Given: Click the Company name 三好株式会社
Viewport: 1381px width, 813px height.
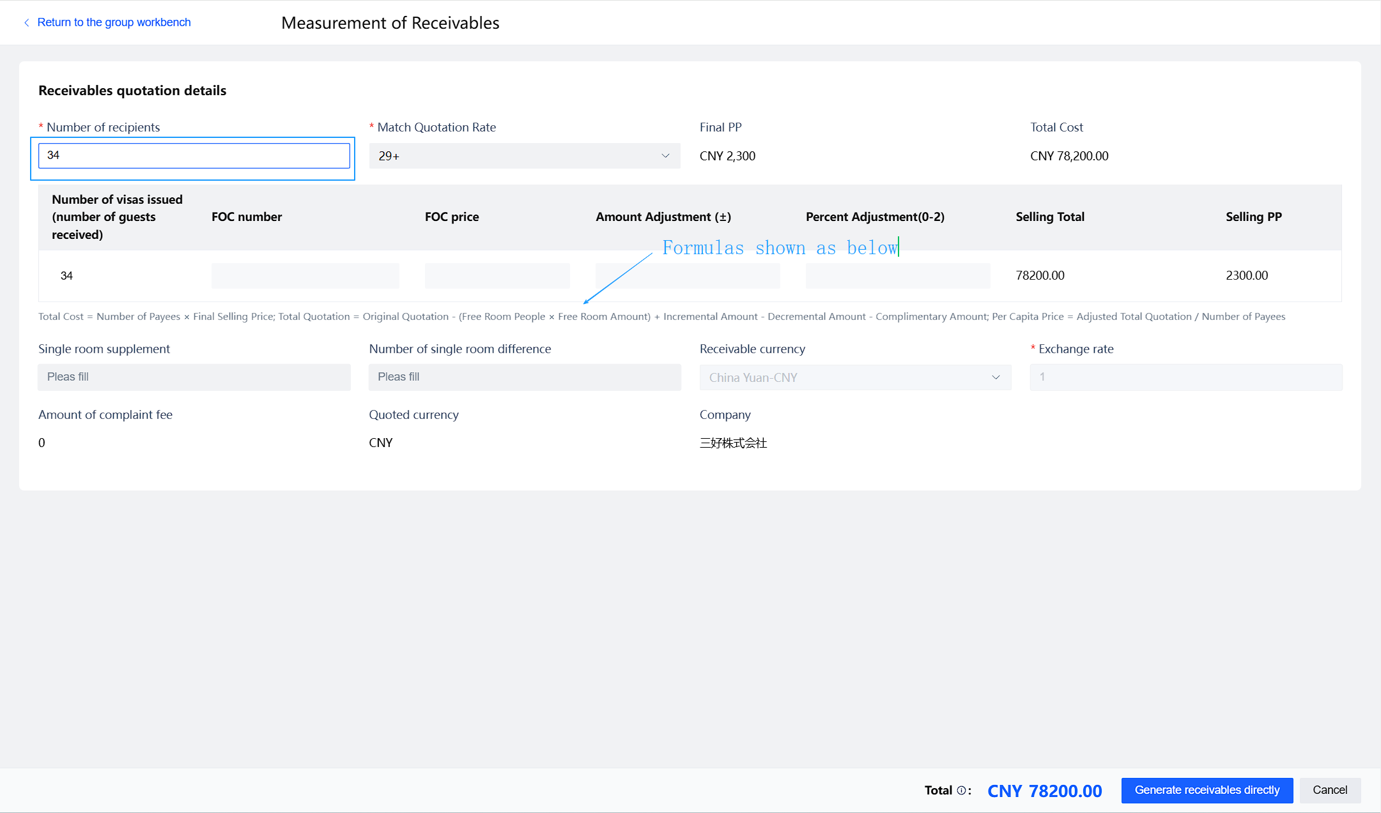Looking at the screenshot, I should point(733,443).
